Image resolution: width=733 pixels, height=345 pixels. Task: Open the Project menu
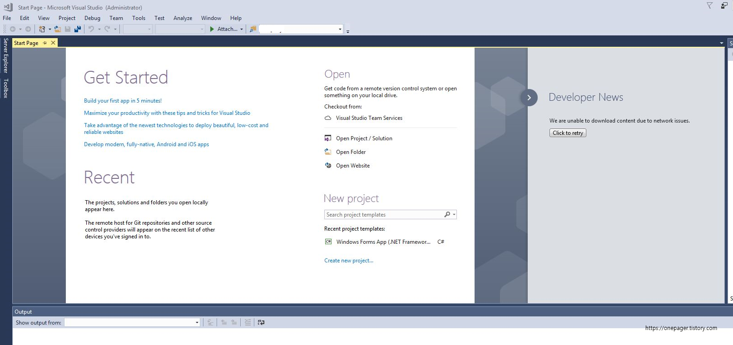67,18
